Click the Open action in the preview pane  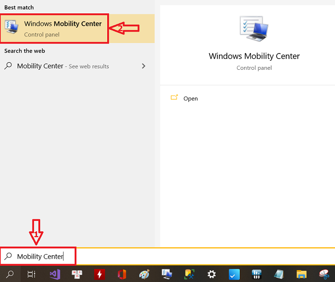pos(190,98)
